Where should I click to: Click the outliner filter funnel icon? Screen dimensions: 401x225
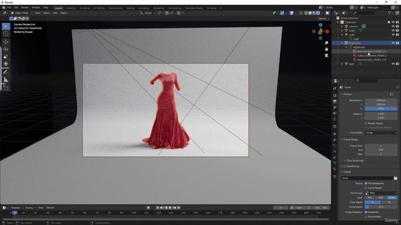[390, 12]
